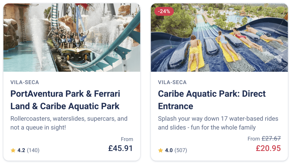The height and width of the screenshot is (165, 293).
Task: Click the (140) review count
Action: point(33,150)
